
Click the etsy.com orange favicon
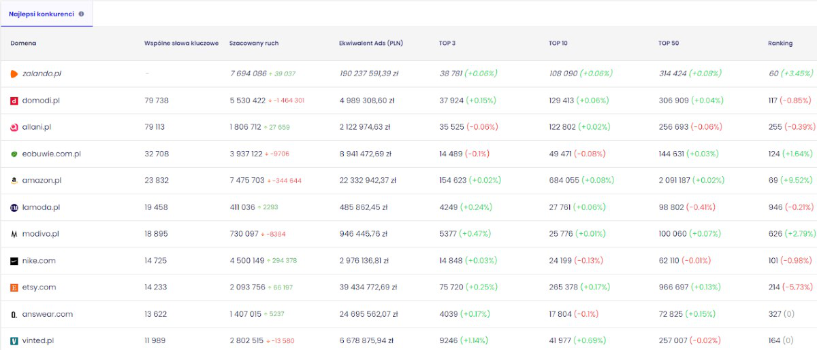14,287
